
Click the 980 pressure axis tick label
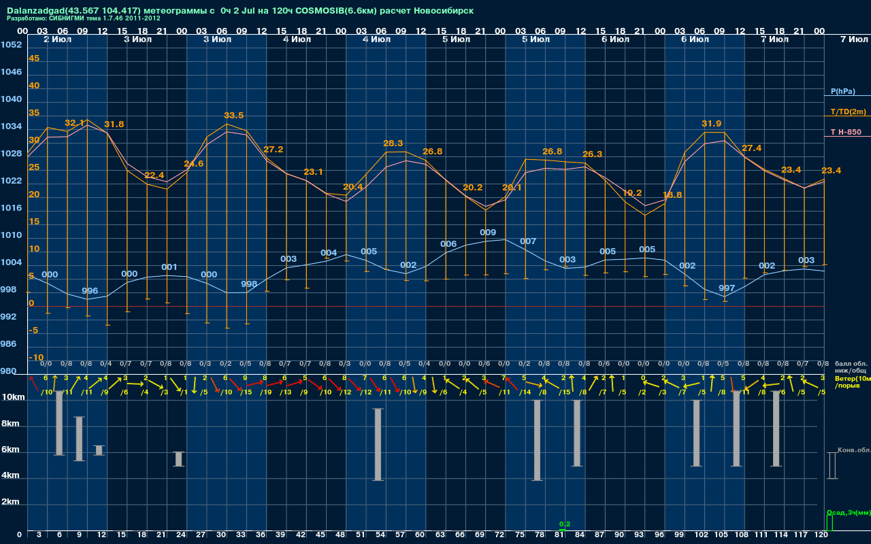pyautogui.click(x=8, y=371)
